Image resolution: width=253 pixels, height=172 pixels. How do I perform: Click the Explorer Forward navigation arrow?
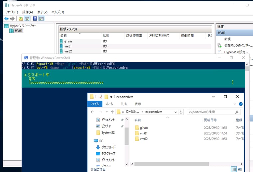[x=100, y=112]
